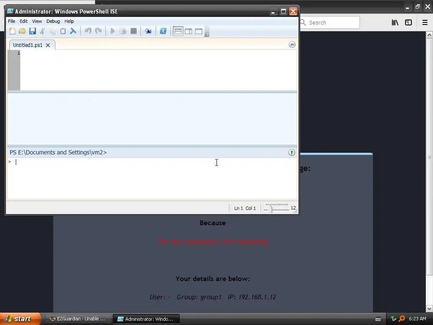
Task: Click the green arrow command pane button
Action: point(292,152)
